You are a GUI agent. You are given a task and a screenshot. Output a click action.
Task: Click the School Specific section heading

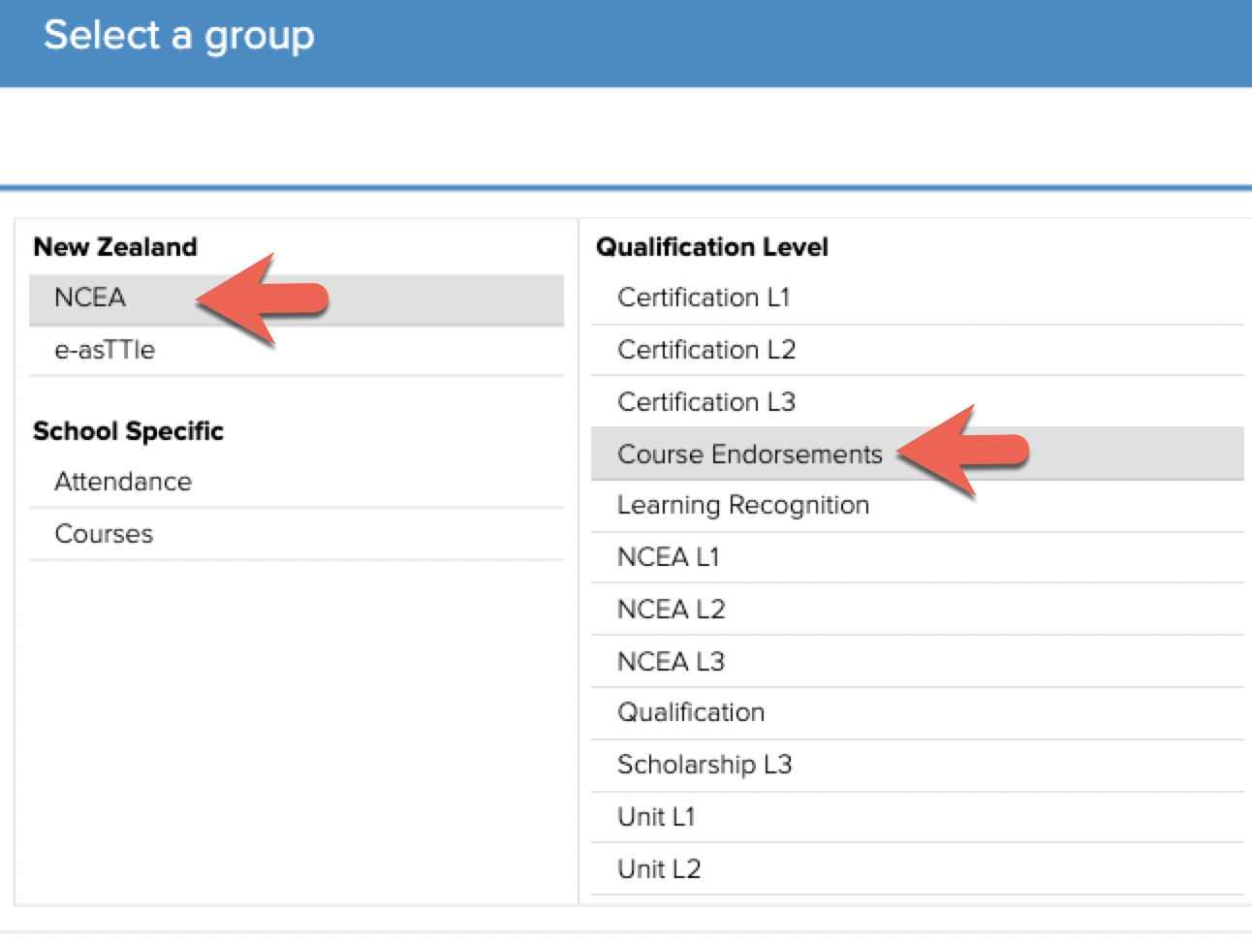tap(128, 431)
